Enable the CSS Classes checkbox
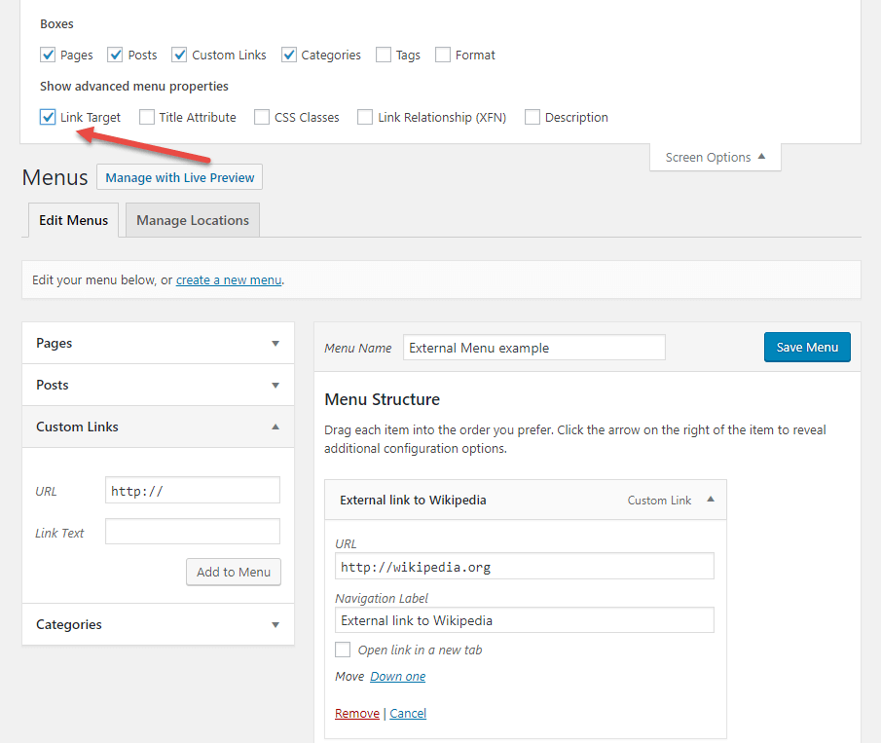This screenshot has height=743, width=881. (x=262, y=117)
